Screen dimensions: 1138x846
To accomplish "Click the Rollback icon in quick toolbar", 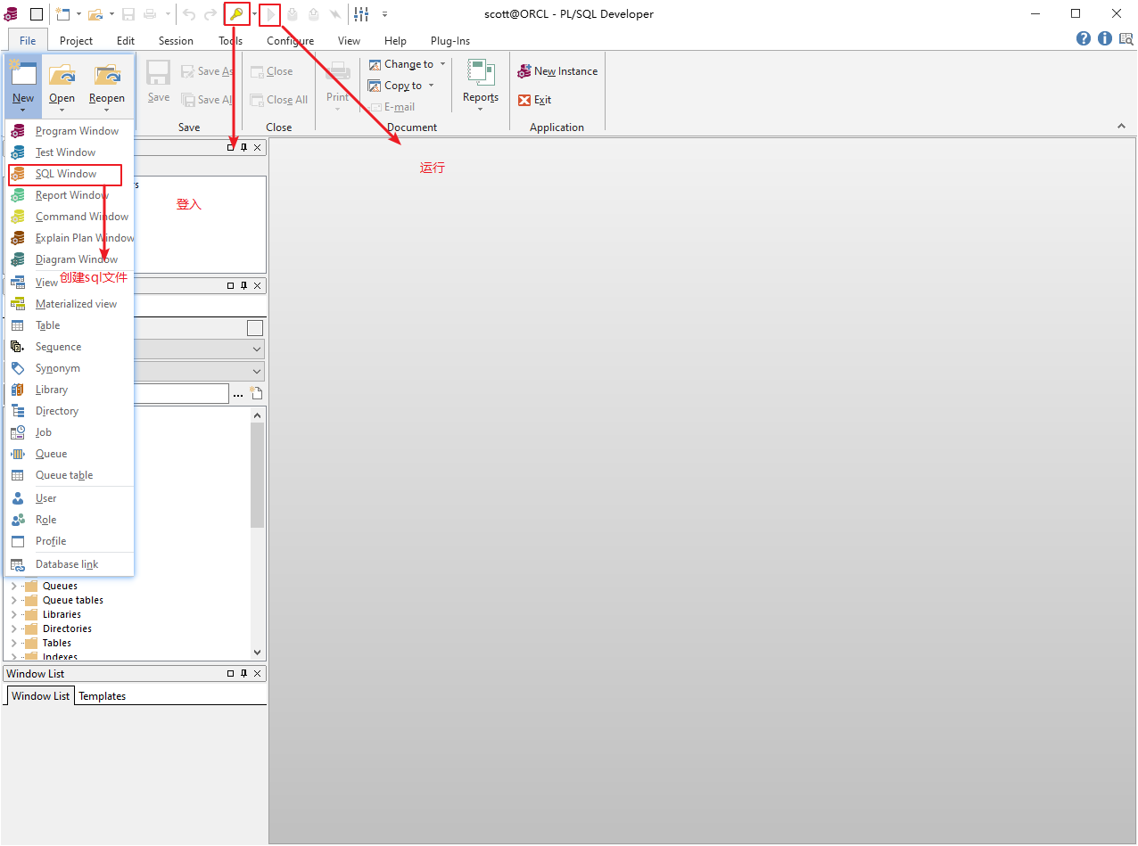I will pos(313,14).
